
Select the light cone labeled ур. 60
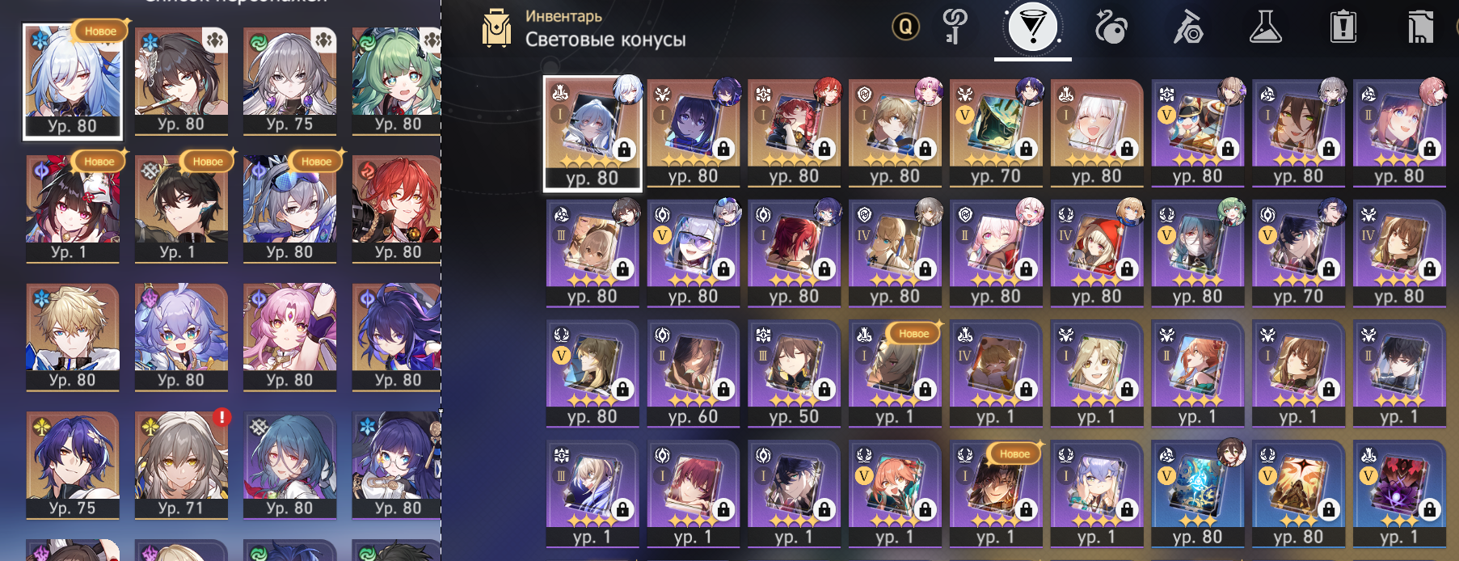[x=693, y=373]
